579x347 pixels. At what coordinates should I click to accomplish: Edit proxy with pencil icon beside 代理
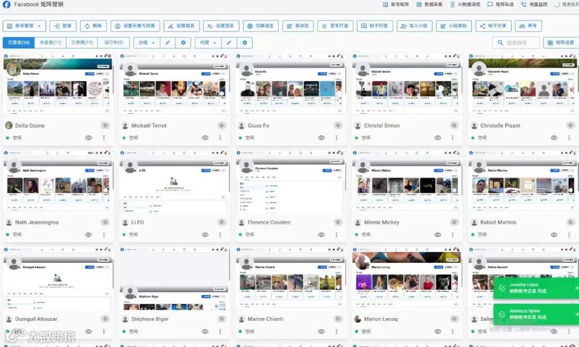click(x=229, y=42)
